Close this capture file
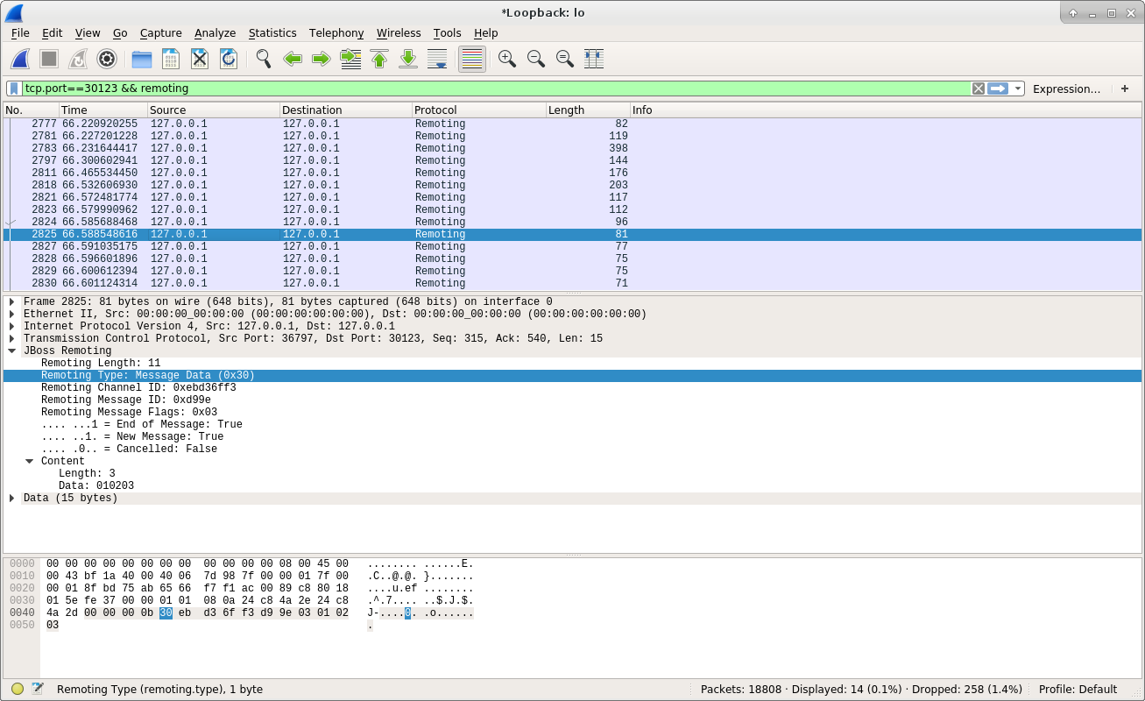The width and height of the screenshot is (1145, 701). pos(200,59)
